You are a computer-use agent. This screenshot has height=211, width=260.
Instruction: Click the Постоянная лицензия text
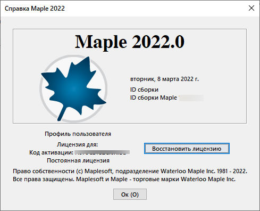[78, 160]
